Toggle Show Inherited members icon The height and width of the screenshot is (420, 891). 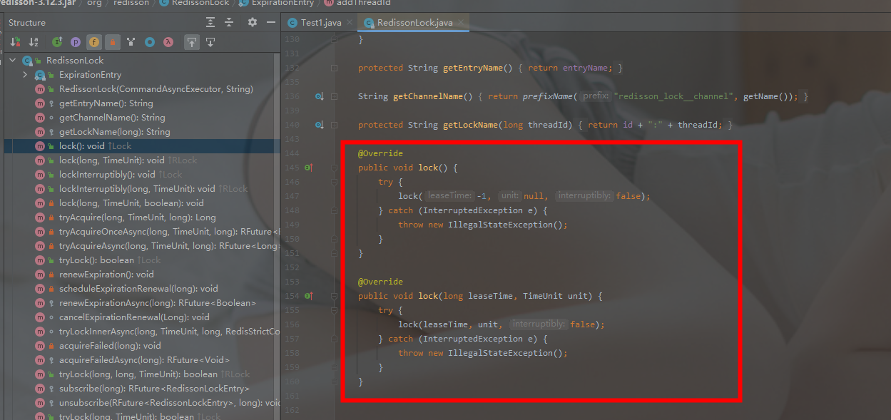click(x=57, y=42)
